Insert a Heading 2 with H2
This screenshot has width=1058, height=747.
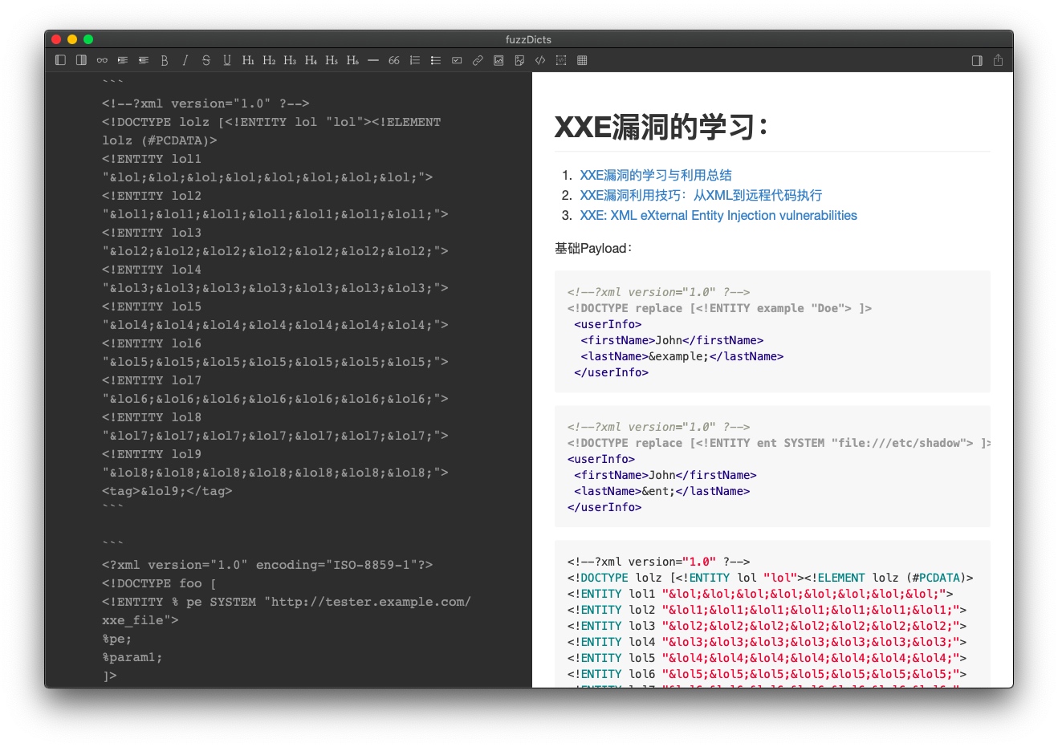click(x=269, y=60)
